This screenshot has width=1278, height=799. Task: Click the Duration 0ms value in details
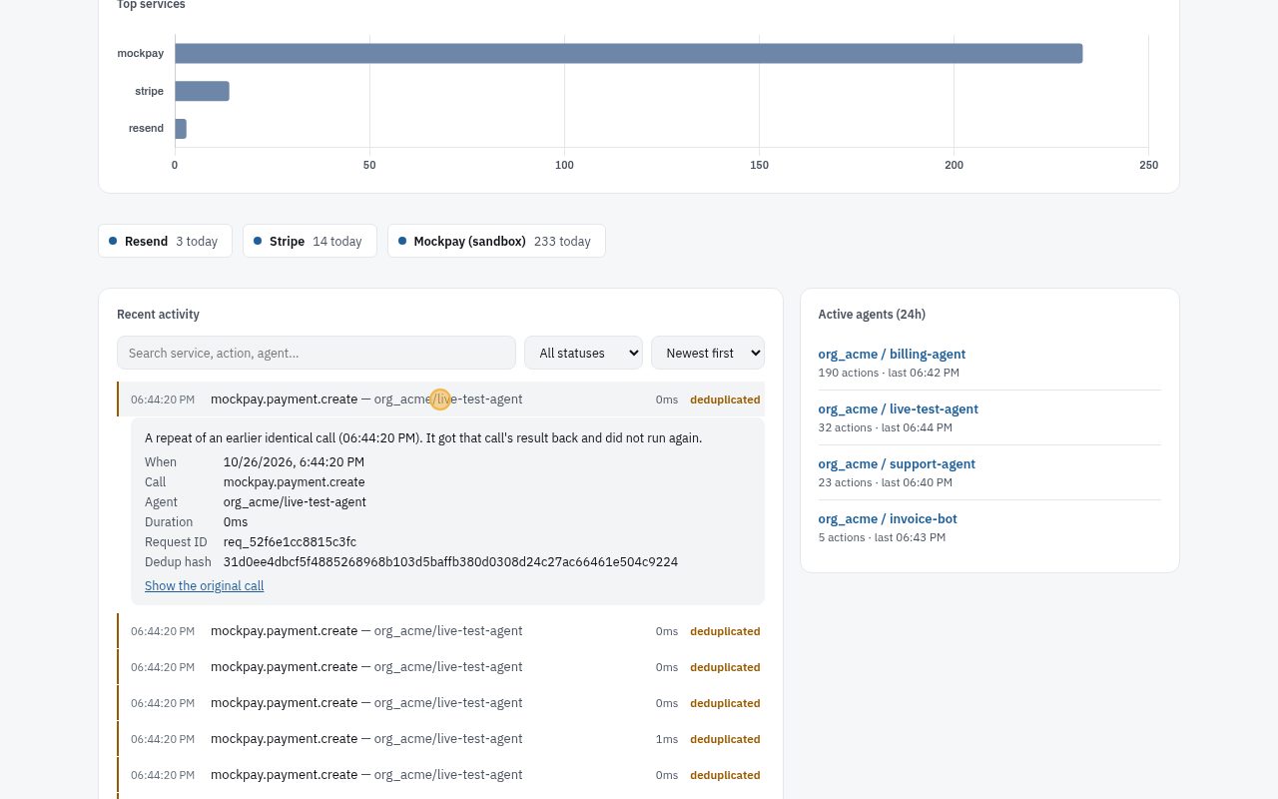[x=236, y=522]
